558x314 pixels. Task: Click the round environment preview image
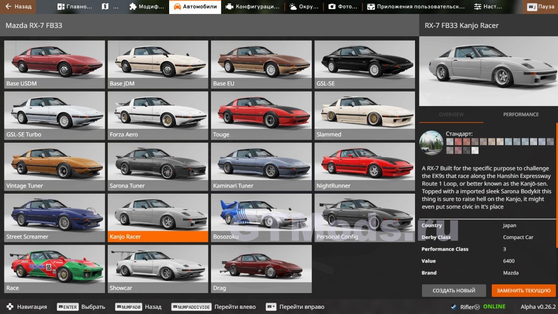pos(431,143)
